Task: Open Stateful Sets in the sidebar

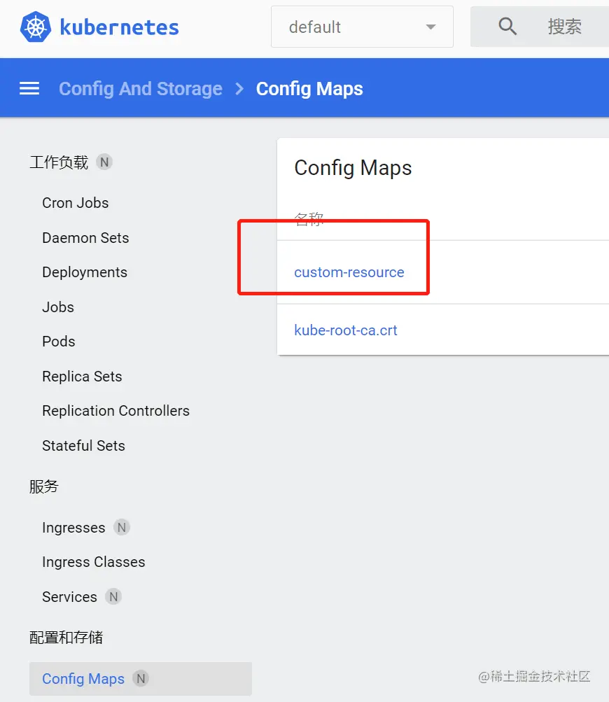Action: (84, 446)
